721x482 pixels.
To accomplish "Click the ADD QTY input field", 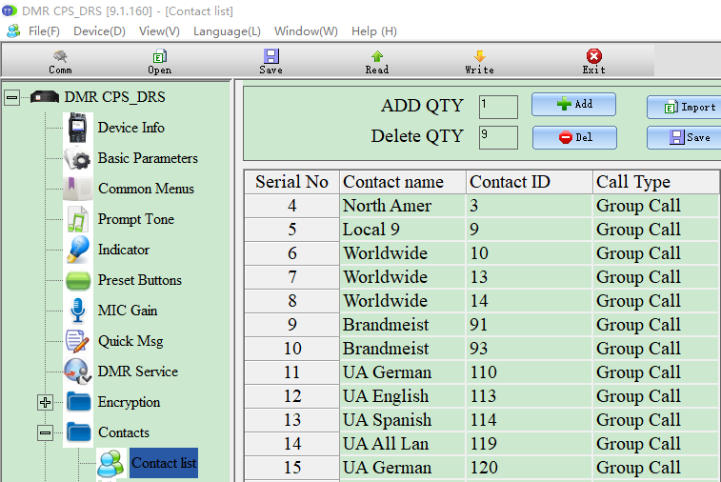I will point(498,106).
